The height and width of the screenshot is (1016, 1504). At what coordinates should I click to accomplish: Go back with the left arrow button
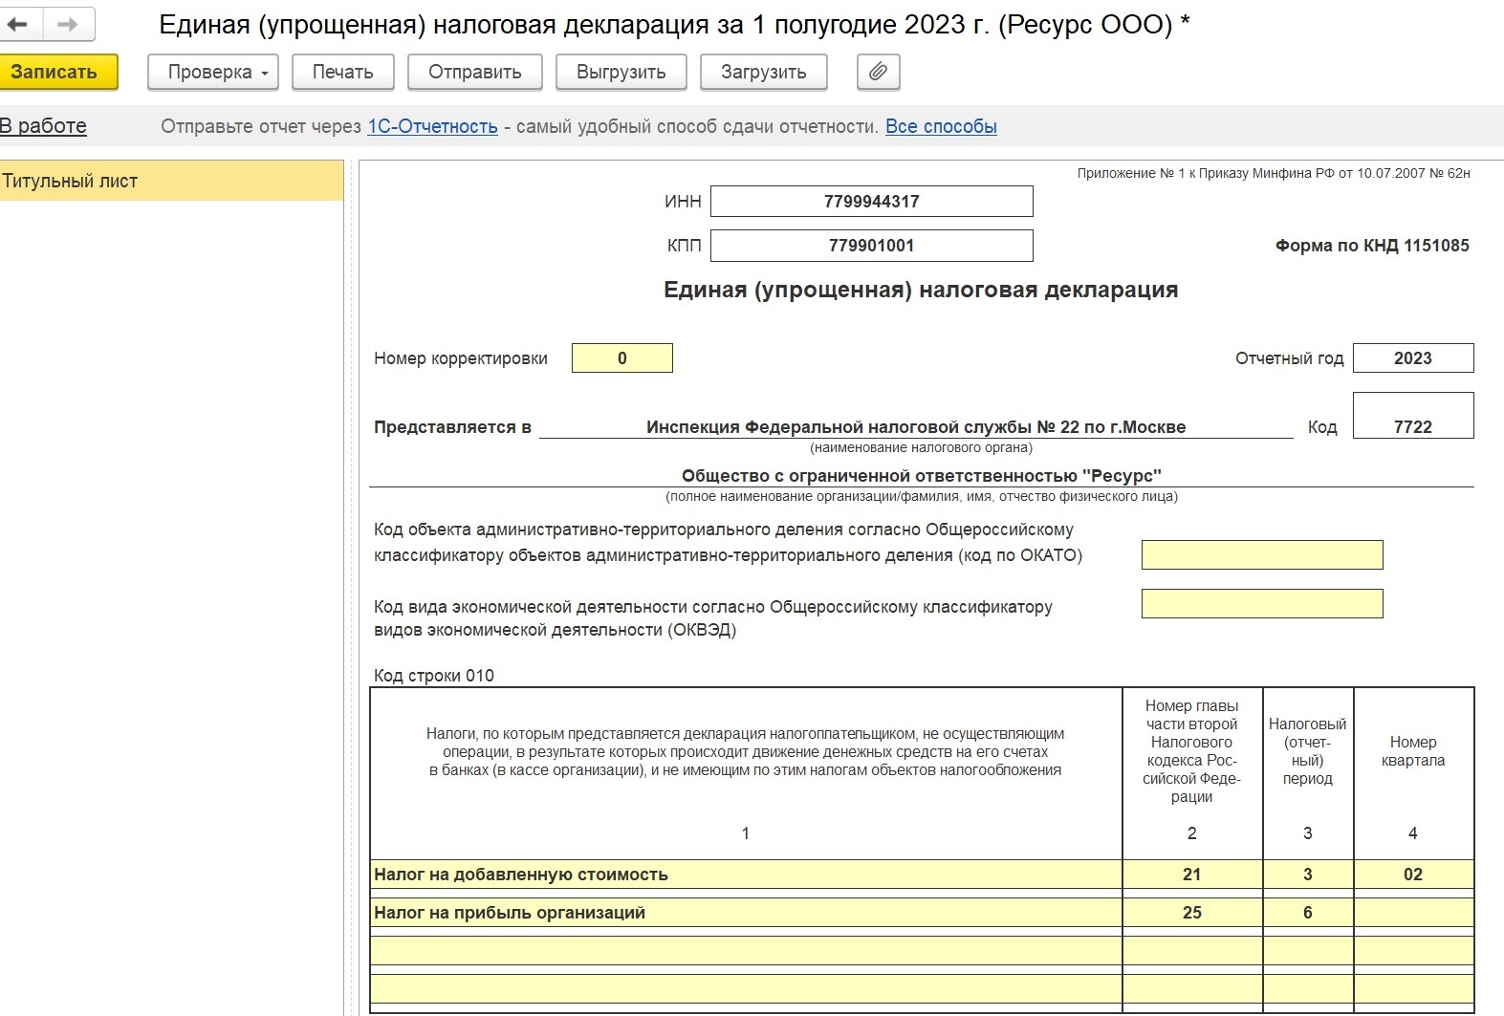19,25
